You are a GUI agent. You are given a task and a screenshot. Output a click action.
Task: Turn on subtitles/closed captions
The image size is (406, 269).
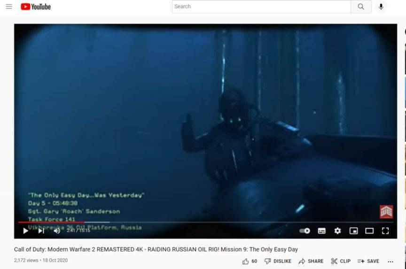pos(321,231)
